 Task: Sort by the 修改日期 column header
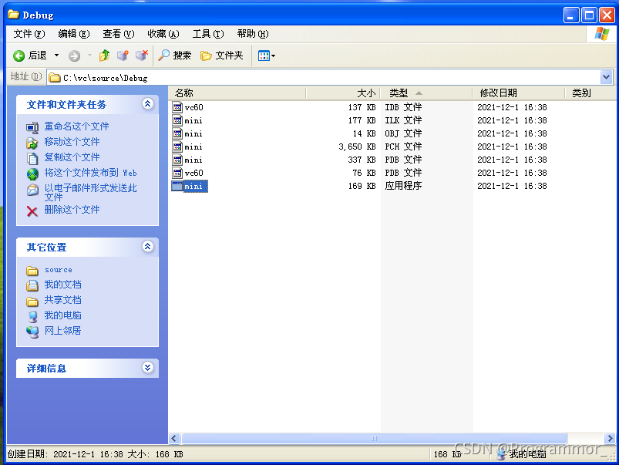pos(518,93)
